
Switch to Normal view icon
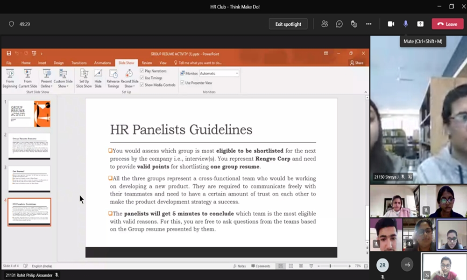(281, 266)
